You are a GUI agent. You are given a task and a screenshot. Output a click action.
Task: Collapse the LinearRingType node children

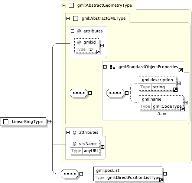(x=49, y=122)
